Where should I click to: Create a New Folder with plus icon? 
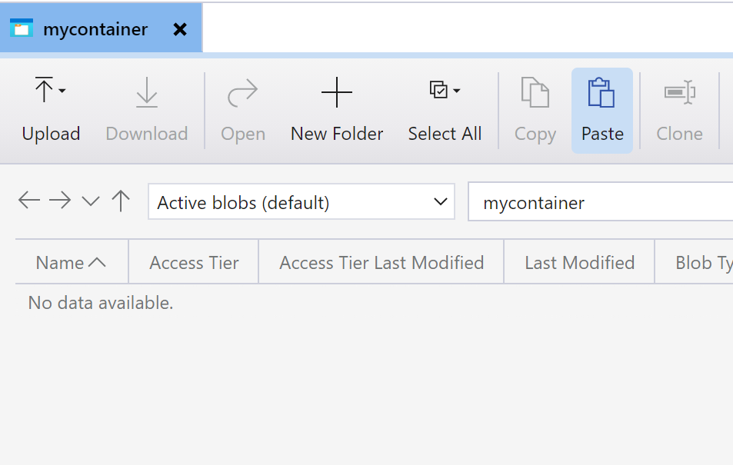[336, 93]
